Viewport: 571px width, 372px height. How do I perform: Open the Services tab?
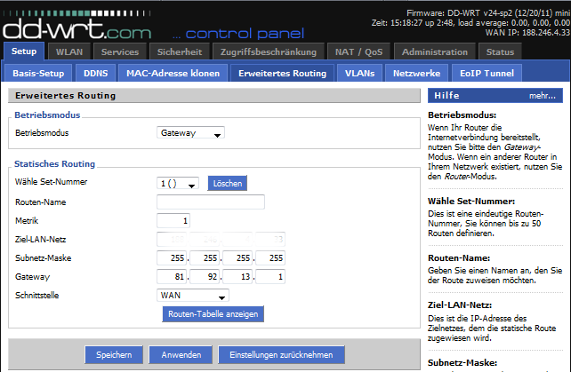click(119, 51)
